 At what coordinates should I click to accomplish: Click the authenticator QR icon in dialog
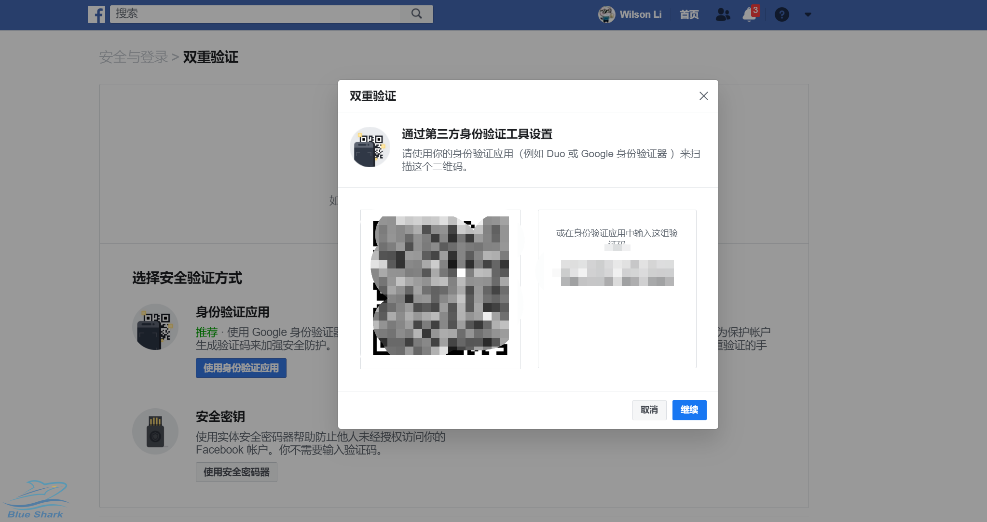370,147
